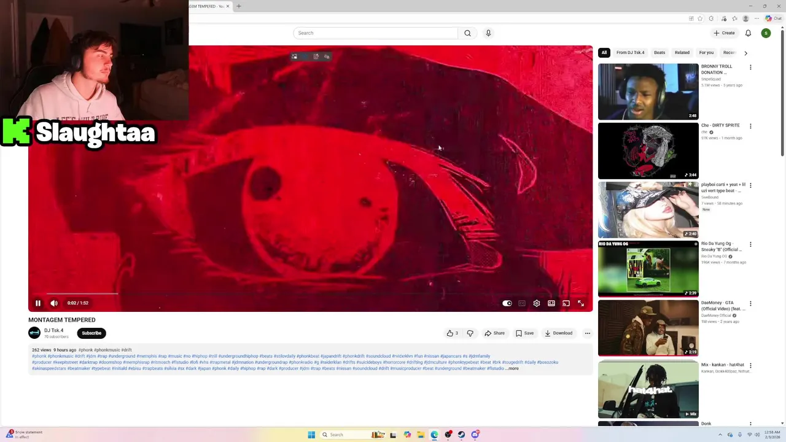Cast video with the Play on TV icon
Viewport: 786px width, 442px height.
tap(566, 303)
